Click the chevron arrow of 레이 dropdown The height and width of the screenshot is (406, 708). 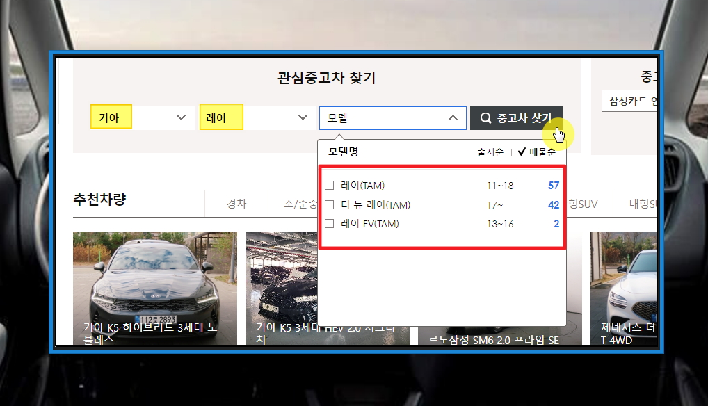(x=303, y=117)
